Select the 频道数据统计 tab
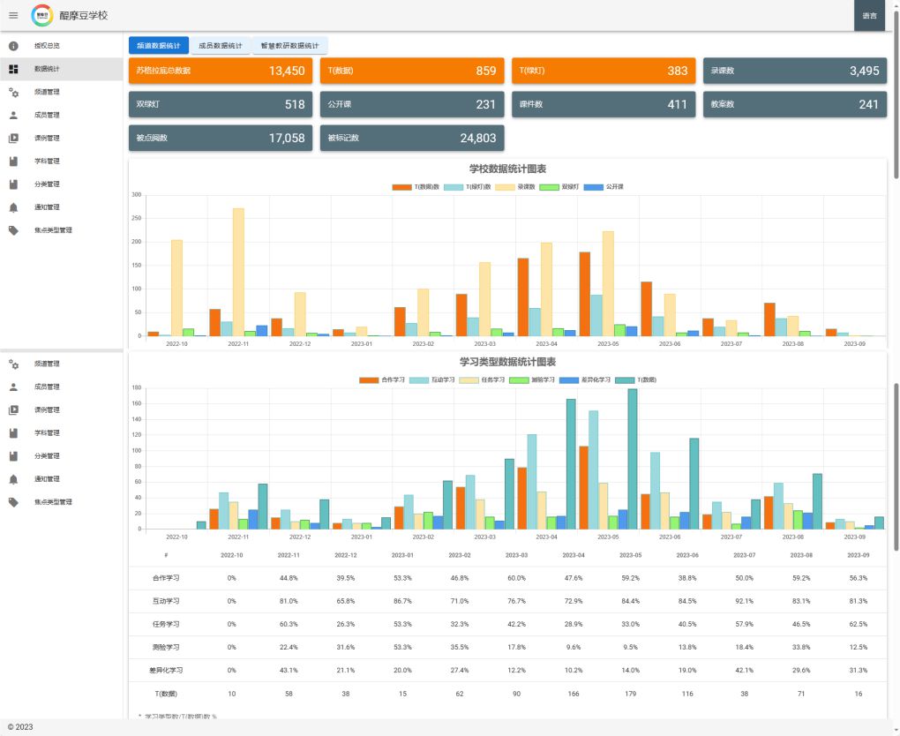Viewport: 900px width, 736px height. tap(159, 45)
